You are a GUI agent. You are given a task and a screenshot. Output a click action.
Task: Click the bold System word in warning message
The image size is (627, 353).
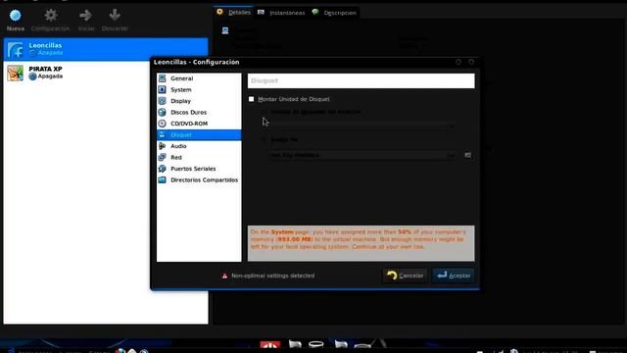[282, 232]
